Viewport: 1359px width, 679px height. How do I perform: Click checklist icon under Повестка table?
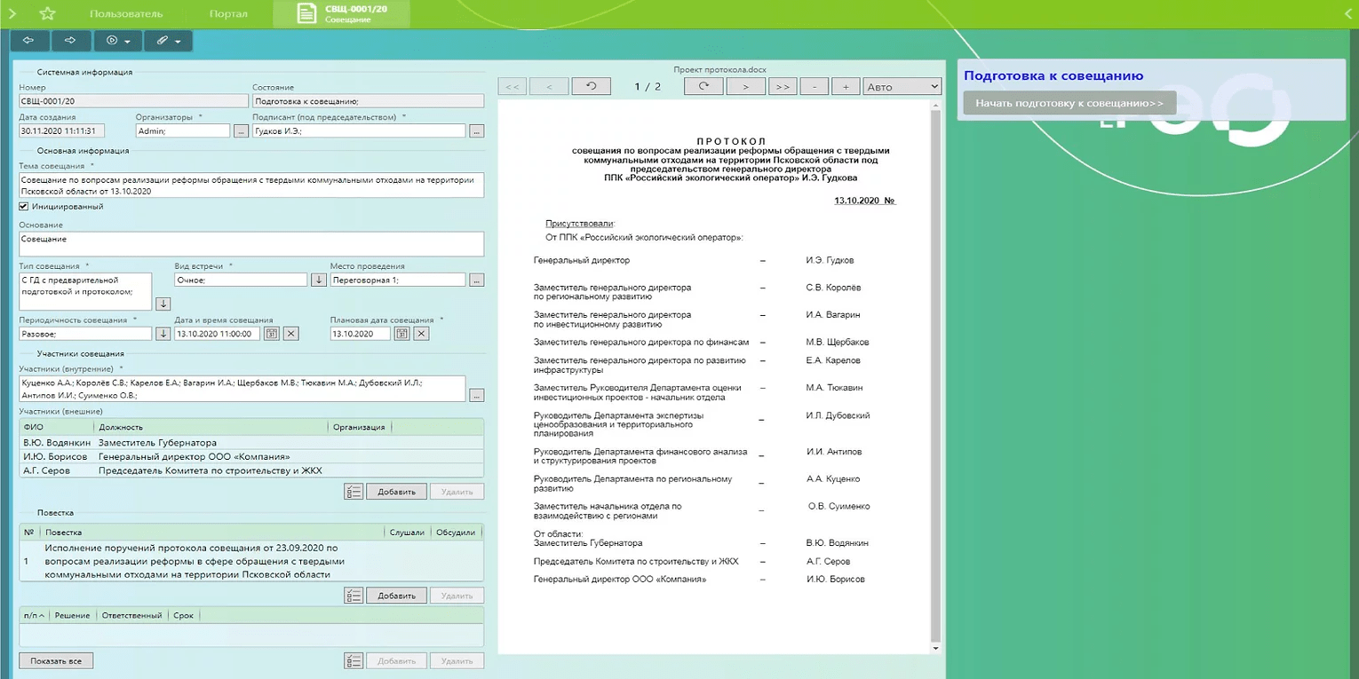point(353,596)
